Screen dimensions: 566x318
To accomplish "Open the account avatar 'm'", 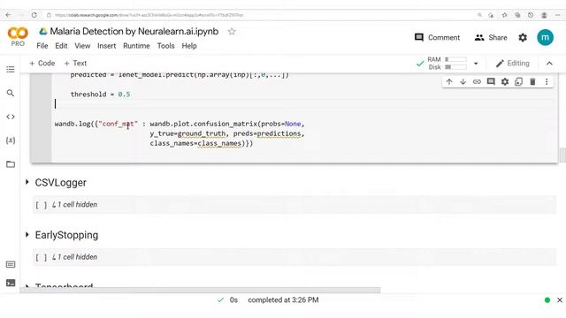I will [545, 37].
